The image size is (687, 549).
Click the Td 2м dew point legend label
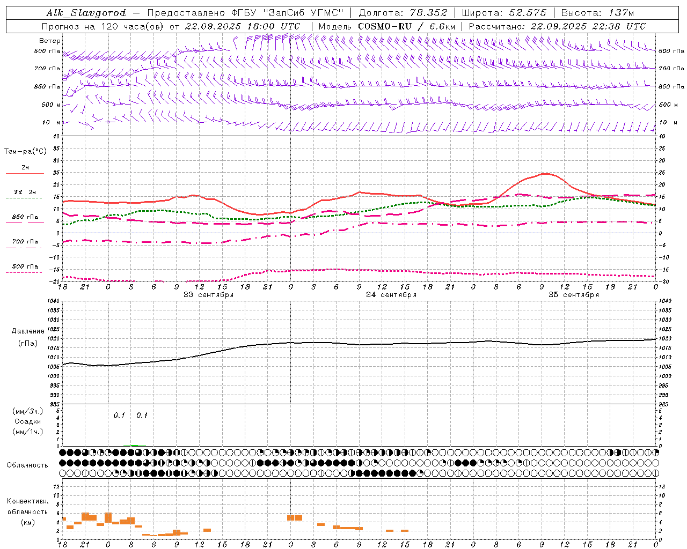tap(25, 192)
